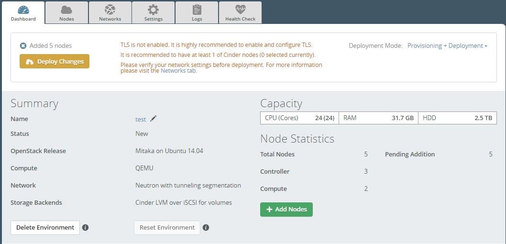The height and width of the screenshot is (244, 506).
Task: Click the Networks globe icon
Action: click(x=110, y=9)
